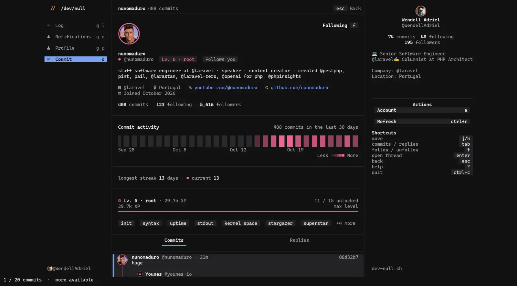The width and height of the screenshot is (517, 286).
Task: Switch to the Replies tab
Action: coord(299,241)
